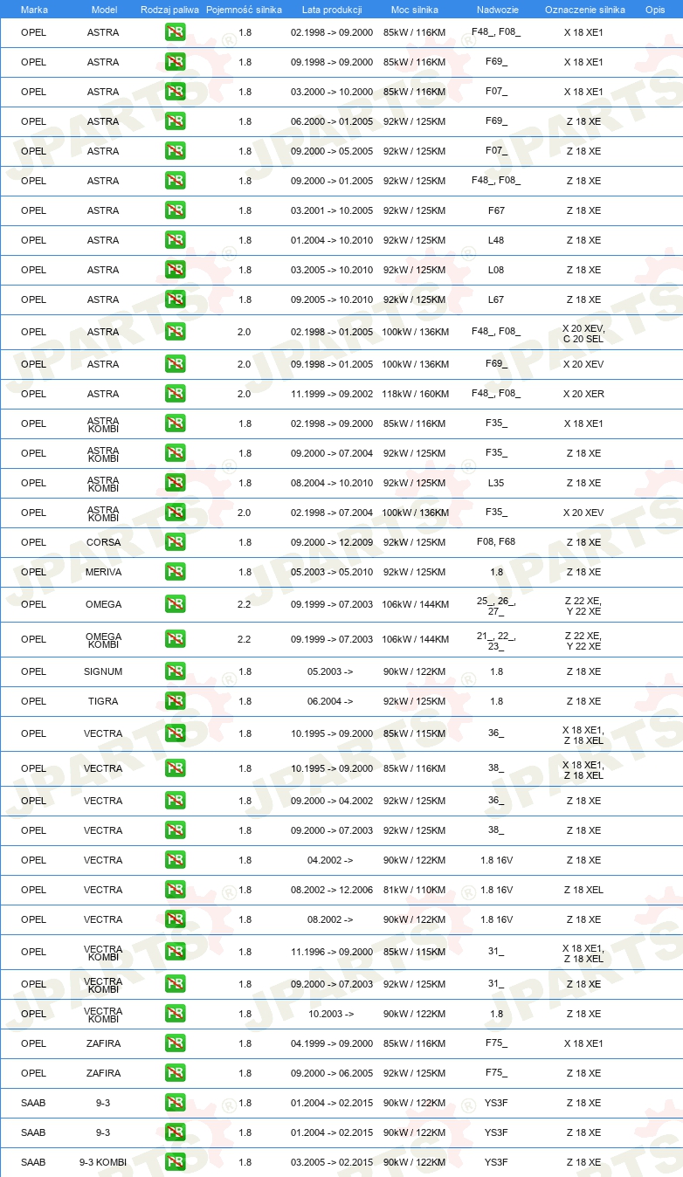Select the fuel icon in the OMEGA 25_, 26_, 27_ row

pos(175,604)
